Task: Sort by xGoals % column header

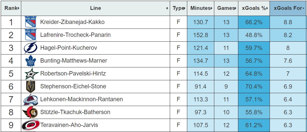Action: click(x=254, y=8)
